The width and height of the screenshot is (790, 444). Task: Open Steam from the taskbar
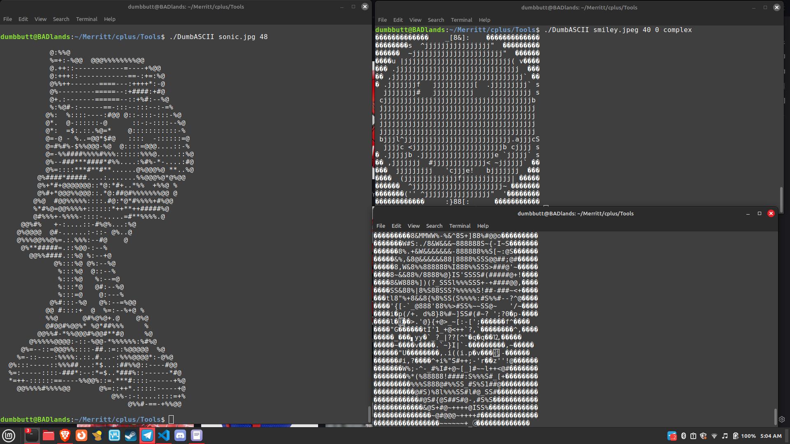131,435
